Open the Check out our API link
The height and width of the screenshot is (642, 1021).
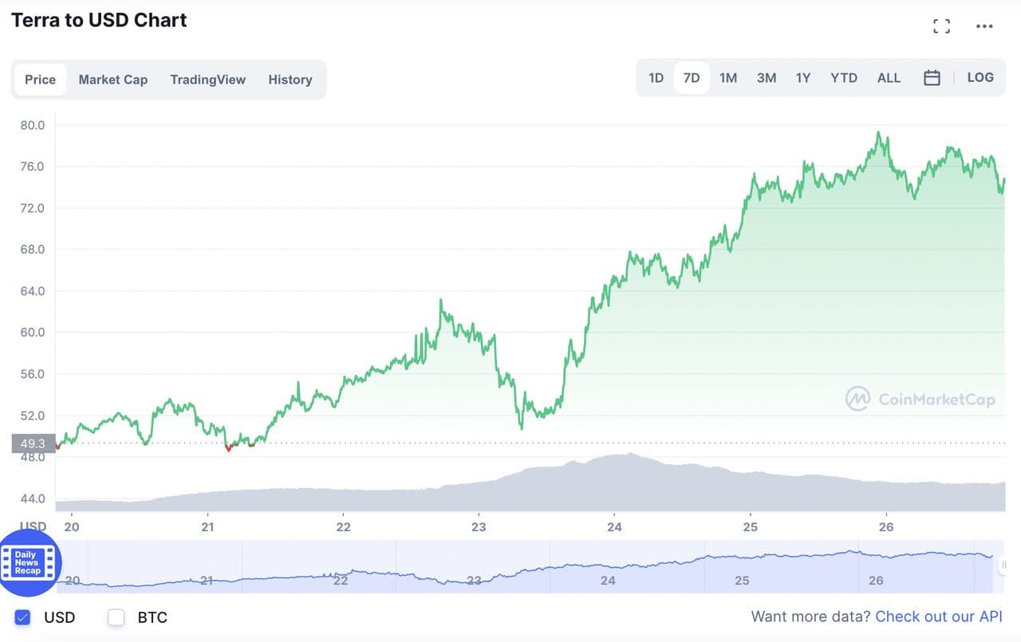(938, 617)
